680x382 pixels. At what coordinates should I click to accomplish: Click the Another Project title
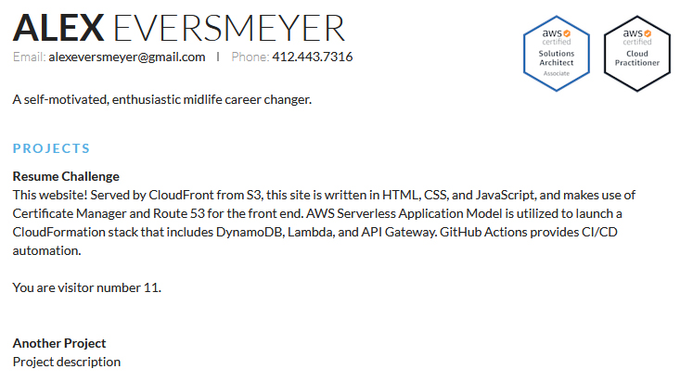click(x=59, y=343)
